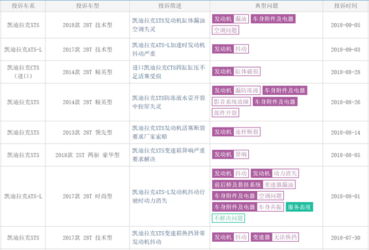Click 2014款 28T 精英型 in the 2018-08-26 row
Screen dimensions: 369x250
[x=88, y=102]
